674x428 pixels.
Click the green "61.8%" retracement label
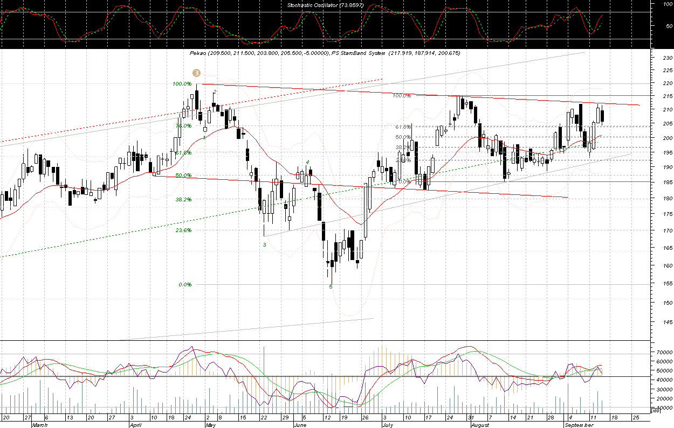183,153
